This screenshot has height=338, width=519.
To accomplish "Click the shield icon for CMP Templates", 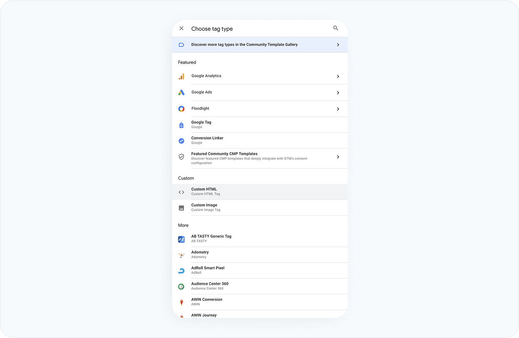I will (x=181, y=157).
